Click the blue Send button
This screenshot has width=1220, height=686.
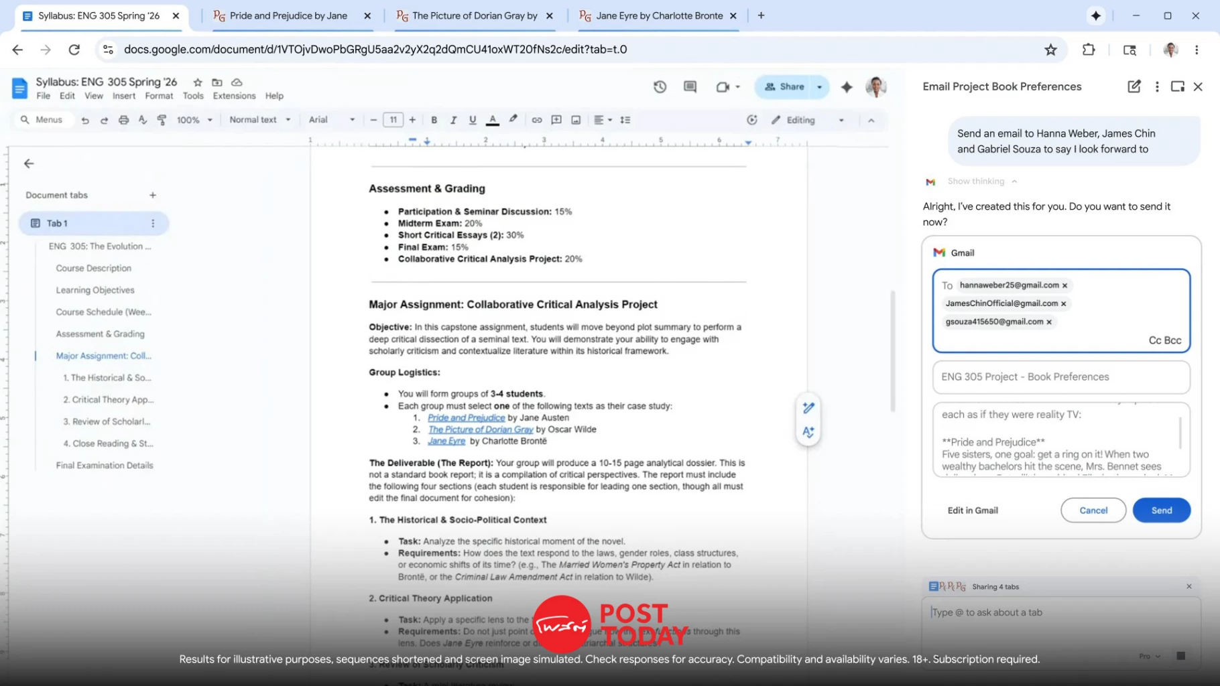[1161, 510]
